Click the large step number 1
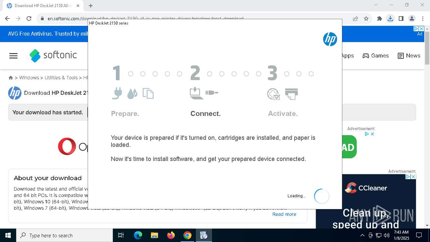430x242 pixels. pyautogui.click(x=117, y=73)
